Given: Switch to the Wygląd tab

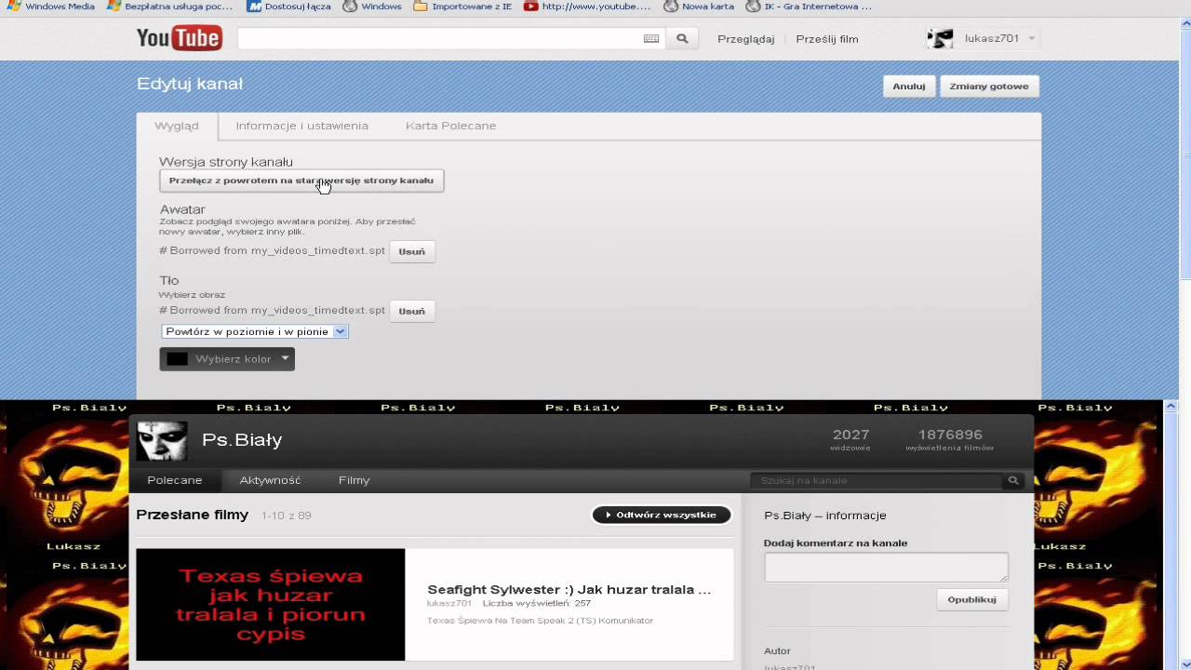Looking at the screenshot, I should point(177,126).
